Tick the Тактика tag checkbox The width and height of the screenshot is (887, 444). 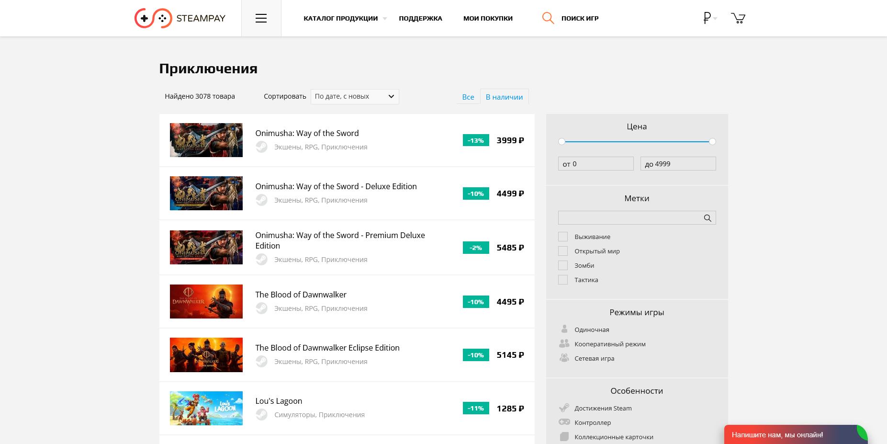point(563,280)
